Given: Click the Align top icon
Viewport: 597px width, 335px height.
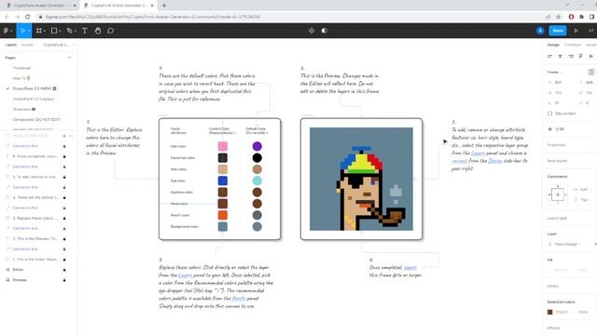Looking at the screenshot, I should [x=581, y=56].
